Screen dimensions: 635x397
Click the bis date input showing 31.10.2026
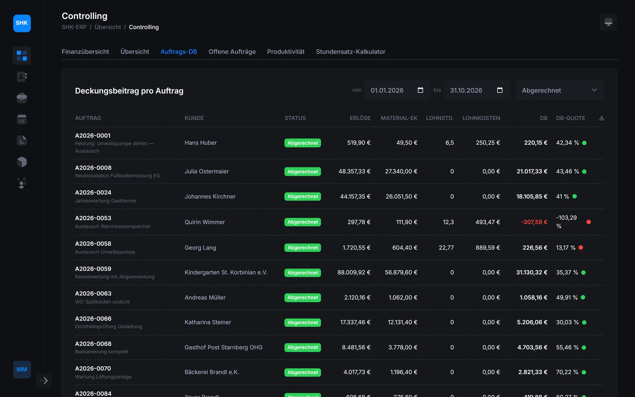(x=477, y=90)
